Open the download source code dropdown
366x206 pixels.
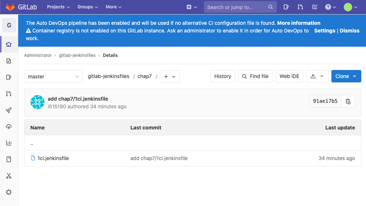click(x=317, y=76)
